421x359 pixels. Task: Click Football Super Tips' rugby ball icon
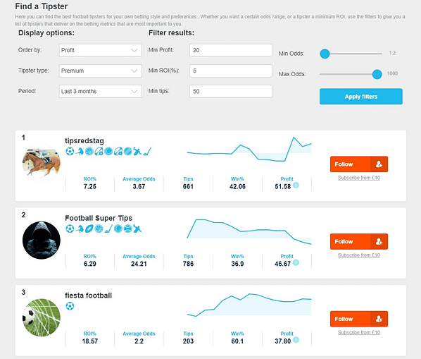[x=89, y=229]
